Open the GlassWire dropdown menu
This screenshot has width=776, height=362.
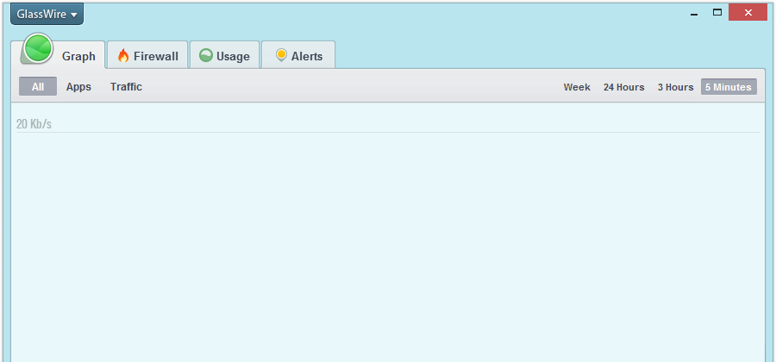[x=47, y=14]
